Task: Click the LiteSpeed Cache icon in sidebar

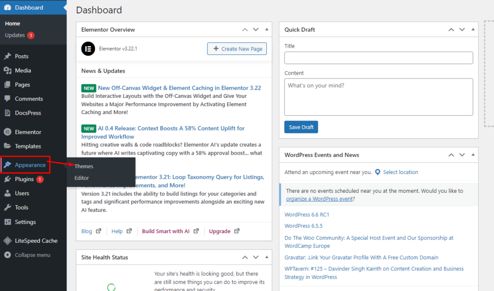Action: point(7,241)
